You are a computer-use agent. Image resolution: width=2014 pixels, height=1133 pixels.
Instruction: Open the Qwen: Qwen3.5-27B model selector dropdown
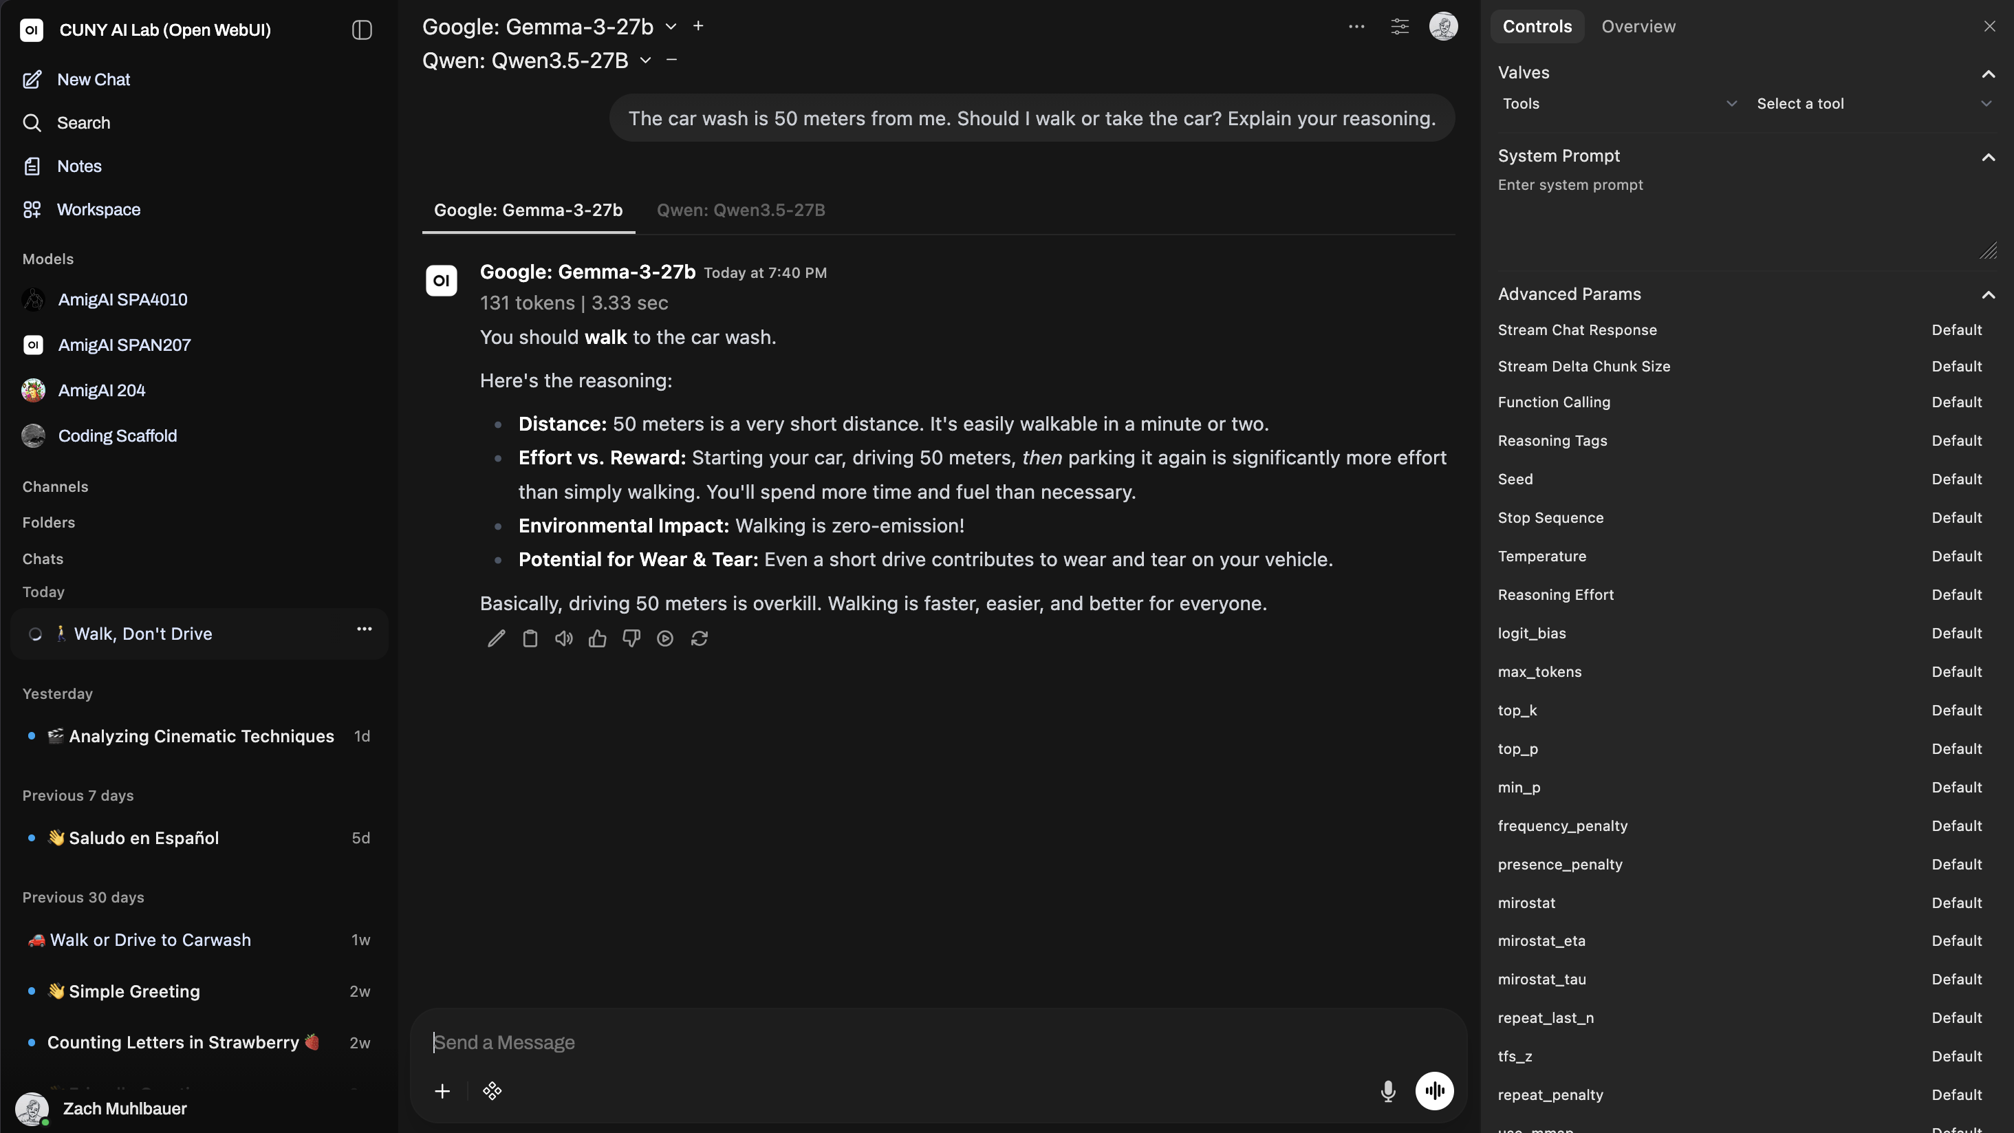point(537,61)
